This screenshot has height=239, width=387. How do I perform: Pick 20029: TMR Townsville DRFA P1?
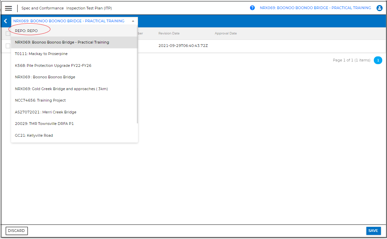coord(44,124)
